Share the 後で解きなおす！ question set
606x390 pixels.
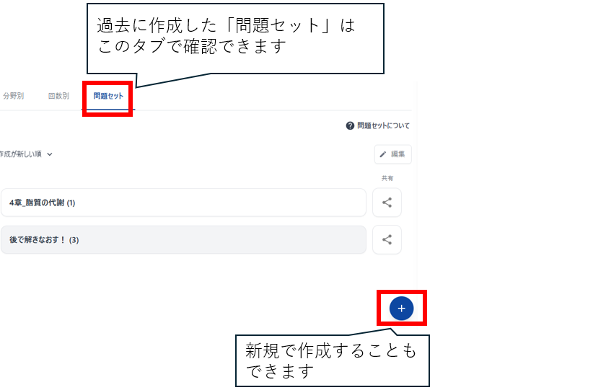387,239
